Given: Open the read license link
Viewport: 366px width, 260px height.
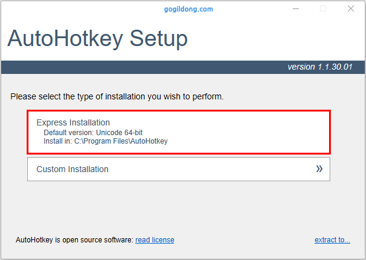Looking at the screenshot, I should [155, 240].
